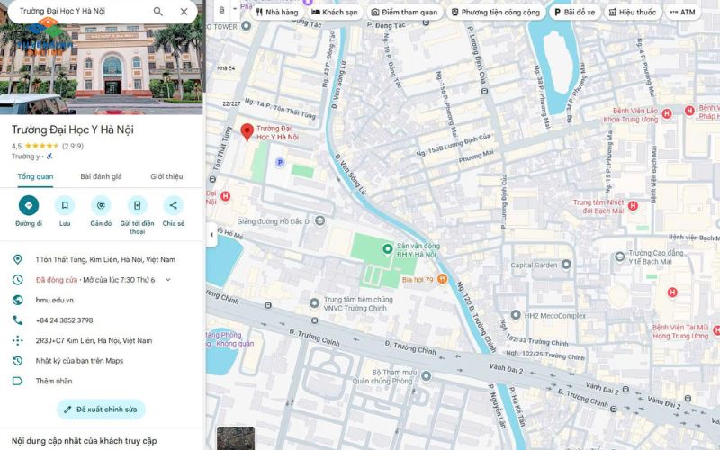Image resolution: width=720 pixels, height=450 pixels.
Task: Click the red pin of Trường Đại Học Y Hà Nội
Action: coord(247,131)
